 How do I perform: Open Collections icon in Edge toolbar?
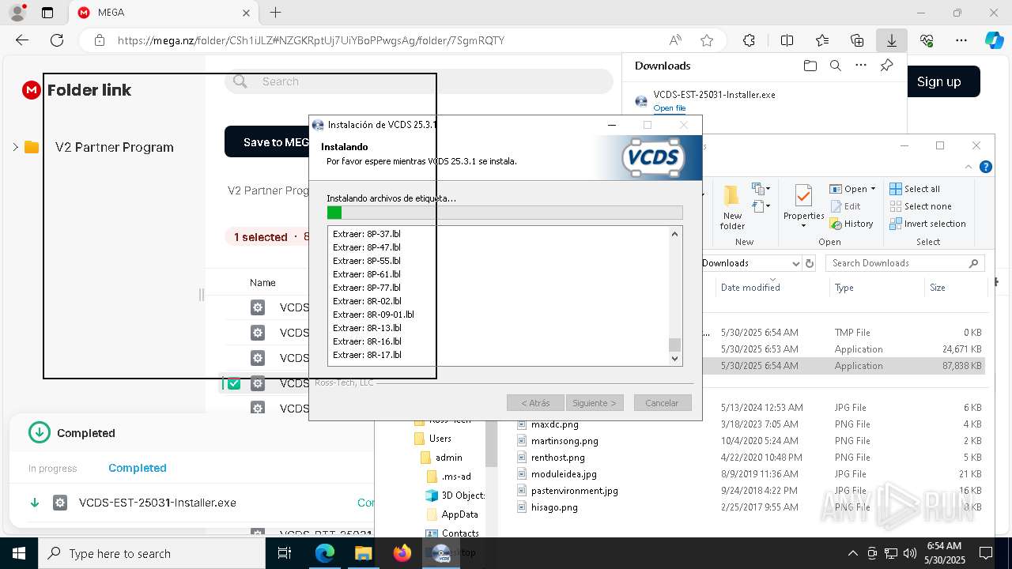pyautogui.click(x=857, y=40)
